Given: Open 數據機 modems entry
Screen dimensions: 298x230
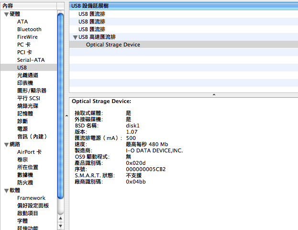Looking at the screenshot, I should pos(25,175).
